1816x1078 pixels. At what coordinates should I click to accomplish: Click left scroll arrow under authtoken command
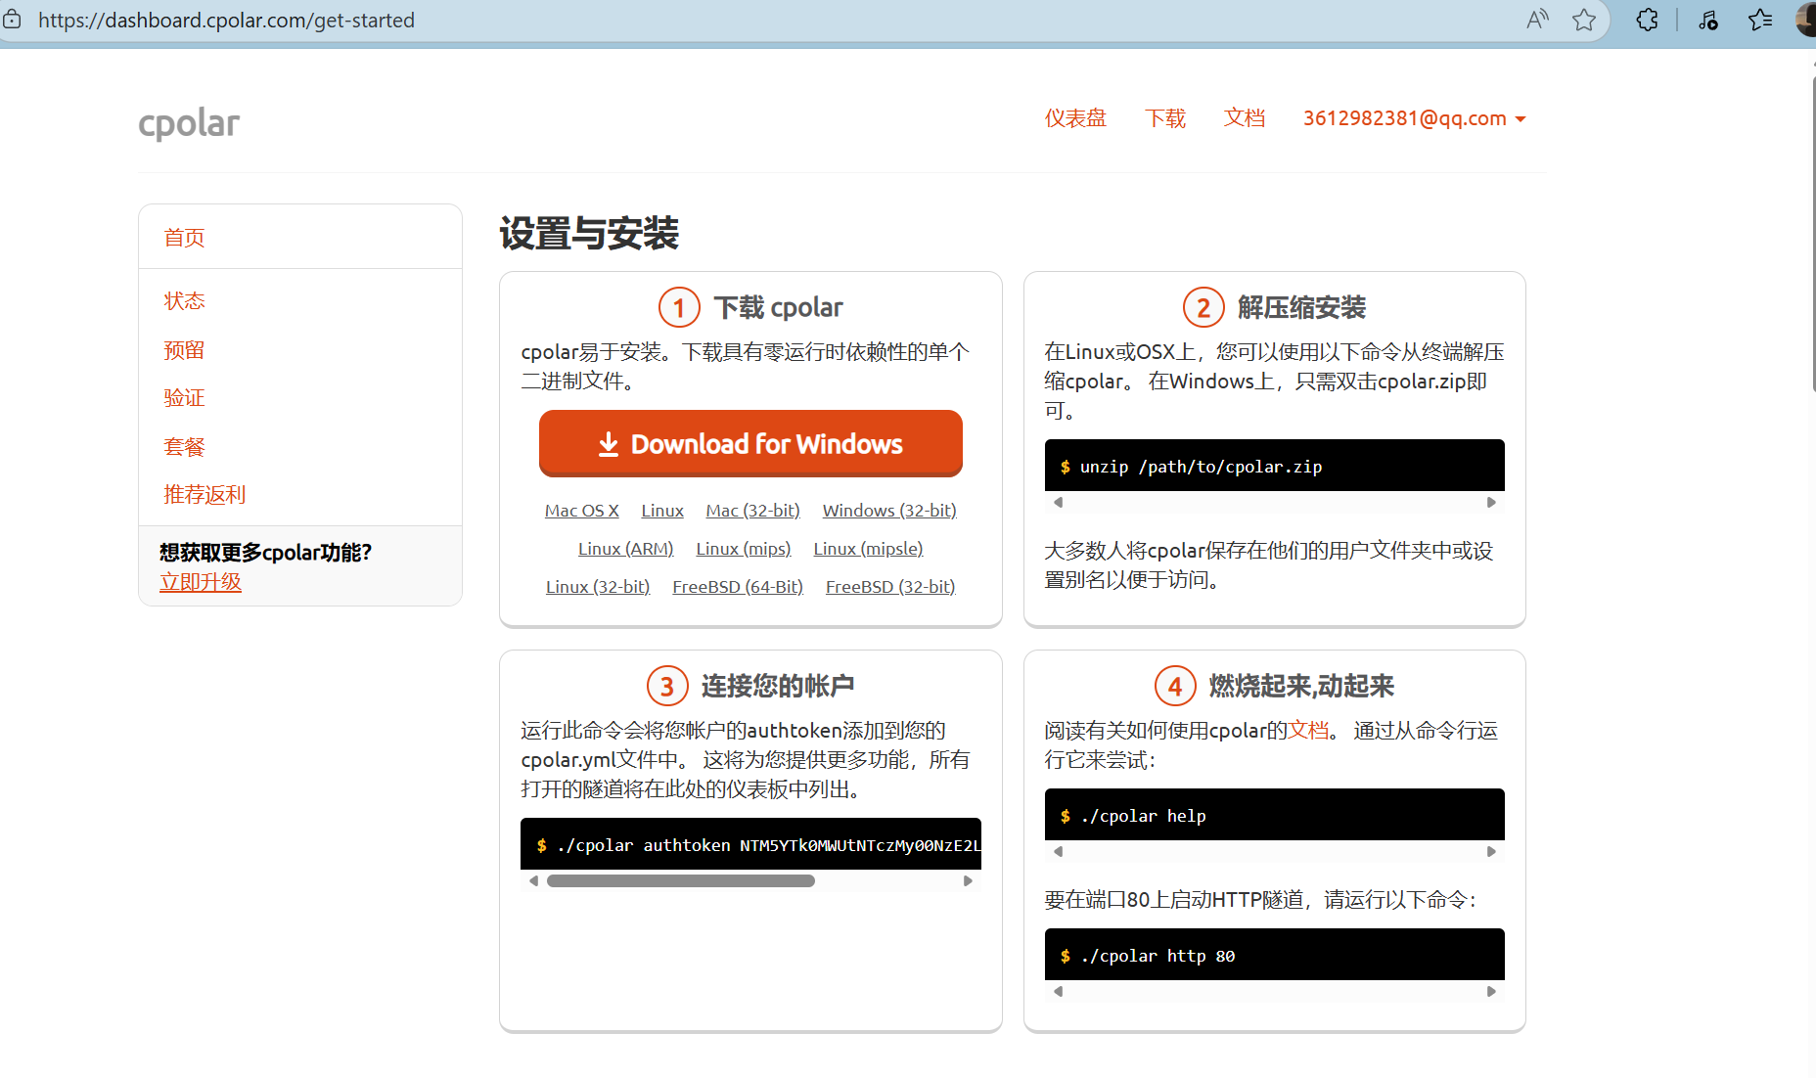(533, 881)
